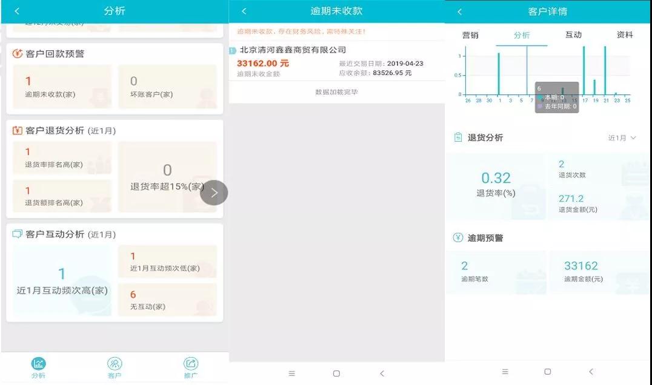Viewport: 652px width, 385px height.
Task: Switch to the 互动 tab
Action: [573, 35]
